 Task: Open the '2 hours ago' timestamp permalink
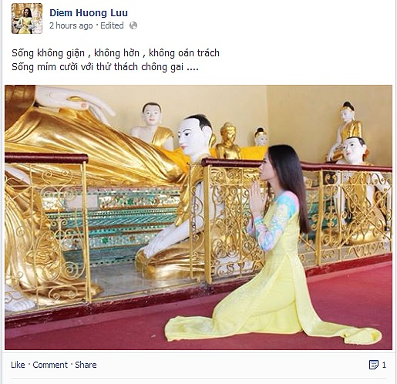71,25
